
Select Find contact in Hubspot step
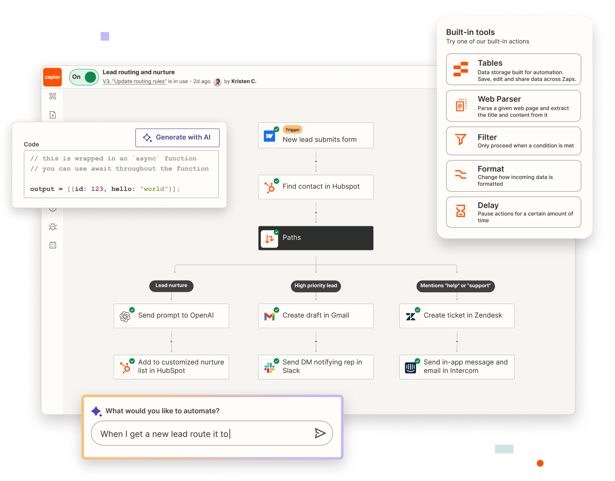316,187
